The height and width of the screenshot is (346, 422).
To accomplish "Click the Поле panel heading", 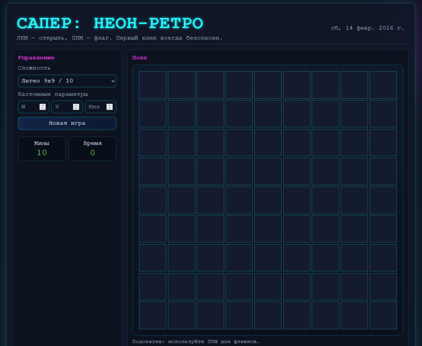I will coord(140,58).
